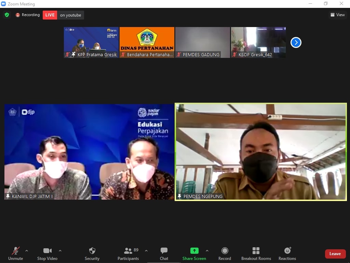Expand audio options arrow beside Unmute
The height and width of the screenshot is (263, 350).
coord(27,251)
